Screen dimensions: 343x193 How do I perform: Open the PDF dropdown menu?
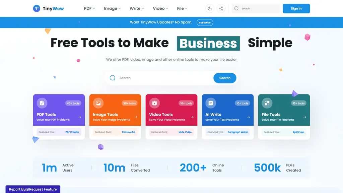coord(89,8)
